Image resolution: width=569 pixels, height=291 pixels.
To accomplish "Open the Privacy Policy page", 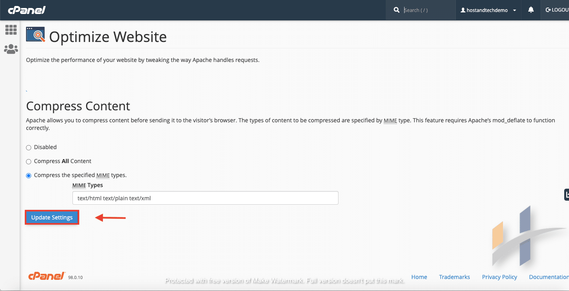I will point(499,277).
